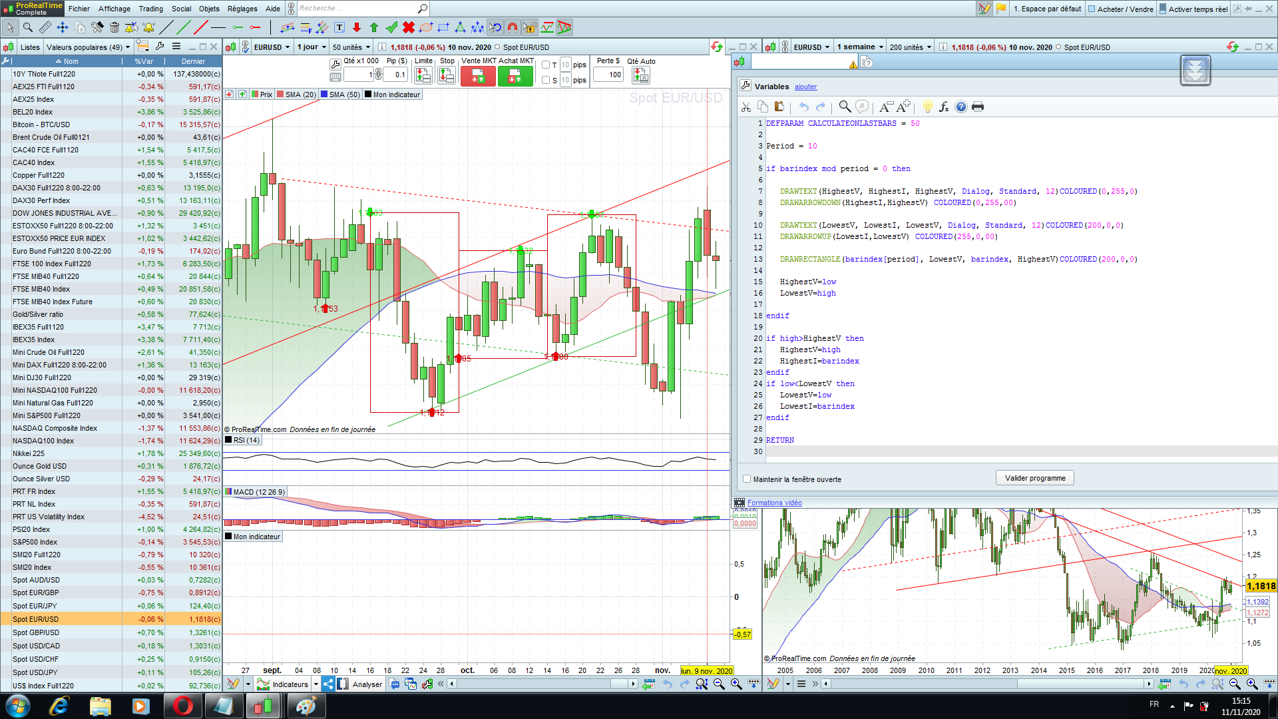
Task: Select the text annotation tool
Action: pyautogui.click(x=339, y=27)
